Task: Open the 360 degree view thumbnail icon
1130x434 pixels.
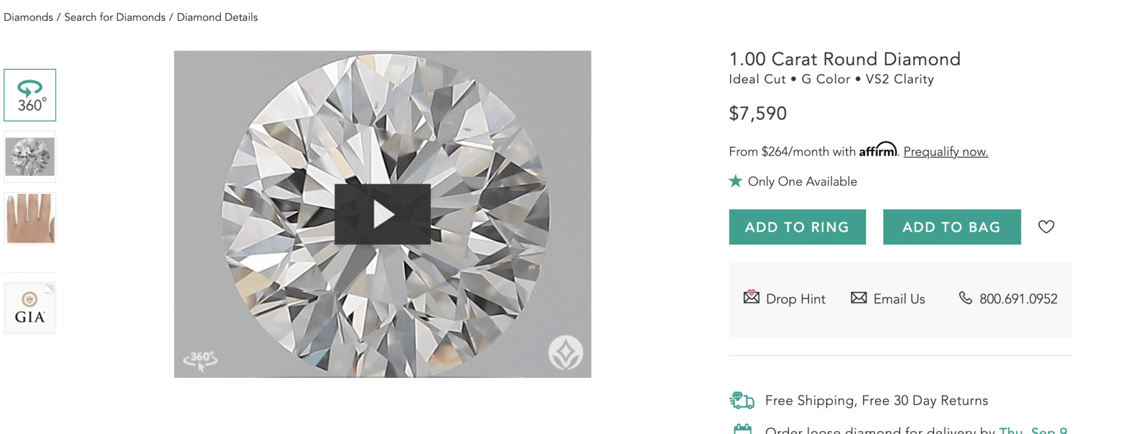Action: (30, 95)
